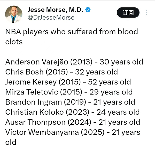Image resolution: width=155 pixels, height=150 pixels.
Task: Click the blue verified badge
Action: point(88,10)
